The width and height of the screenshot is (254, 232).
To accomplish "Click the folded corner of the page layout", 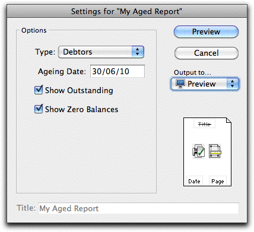I will pos(228,120).
